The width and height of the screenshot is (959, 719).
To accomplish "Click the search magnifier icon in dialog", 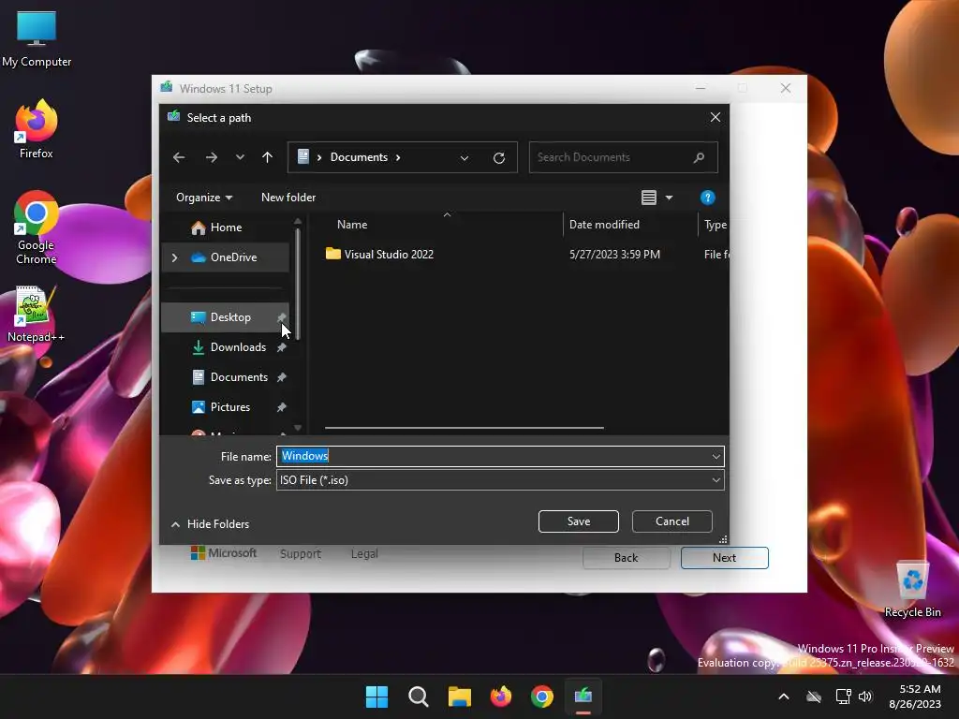I will pyautogui.click(x=699, y=157).
